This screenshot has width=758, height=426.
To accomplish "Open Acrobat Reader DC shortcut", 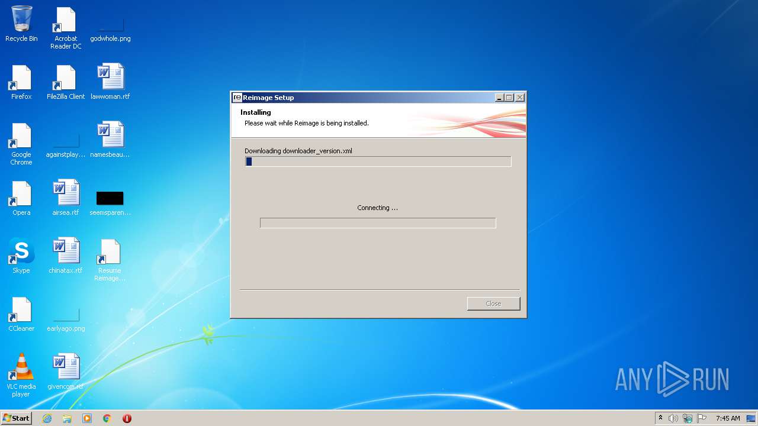I will click(x=66, y=28).
